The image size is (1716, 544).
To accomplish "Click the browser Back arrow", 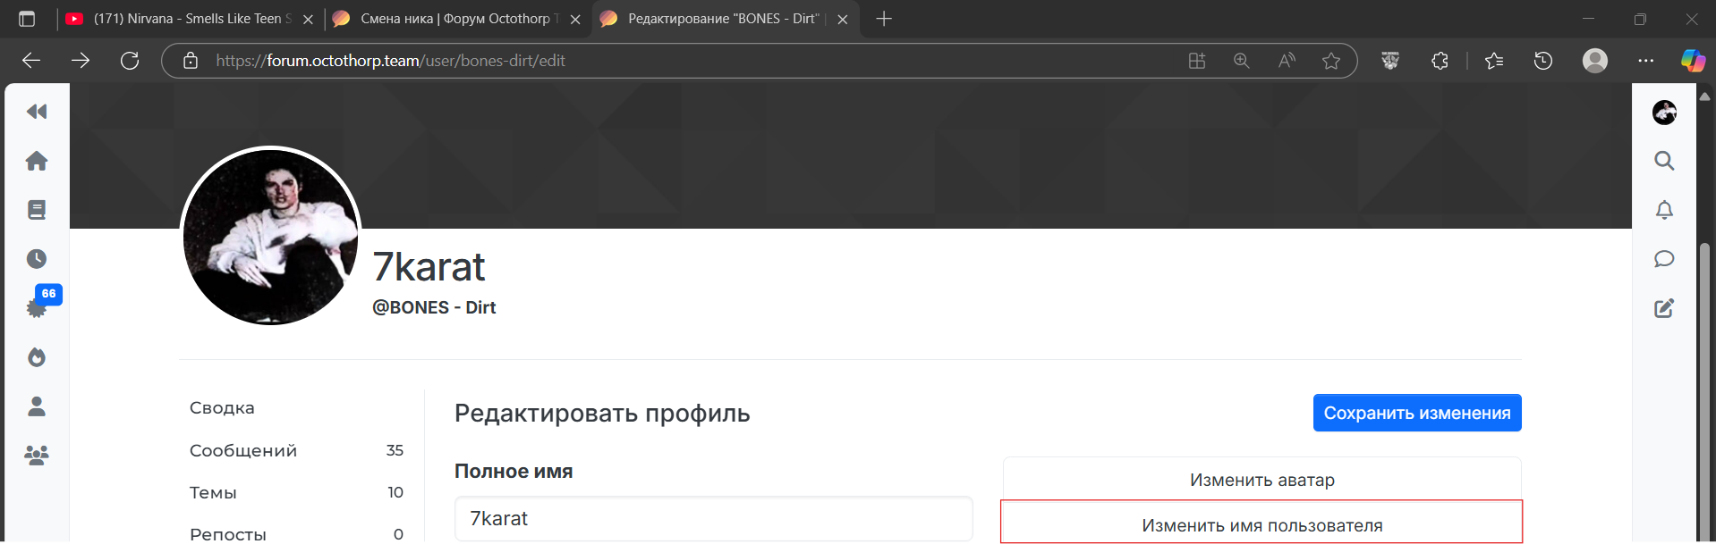I will click(x=31, y=61).
